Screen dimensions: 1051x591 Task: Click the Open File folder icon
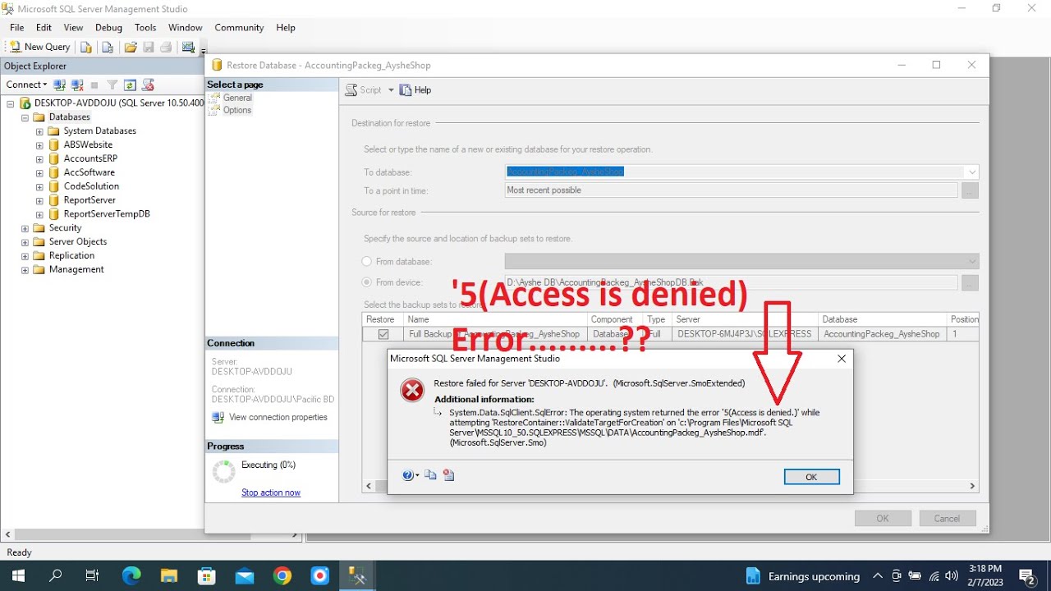131,47
